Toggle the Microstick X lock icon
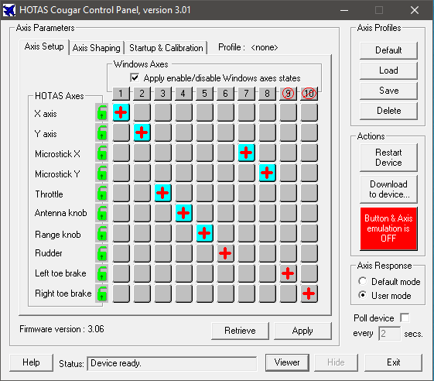The width and height of the screenshot is (434, 381). click(x=101, y=153)
